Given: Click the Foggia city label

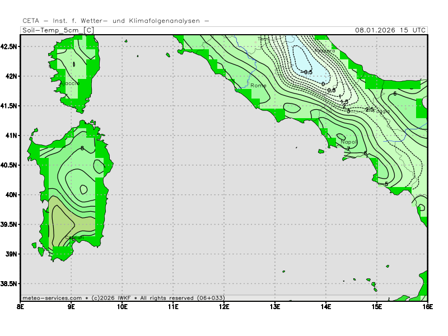Looking at the screenshot, I should [382, 111].
